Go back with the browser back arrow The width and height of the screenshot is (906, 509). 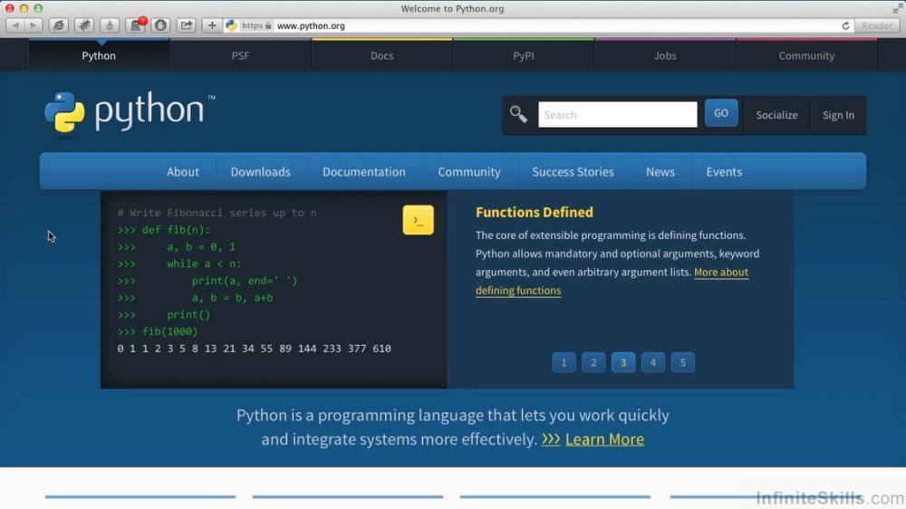16,25
